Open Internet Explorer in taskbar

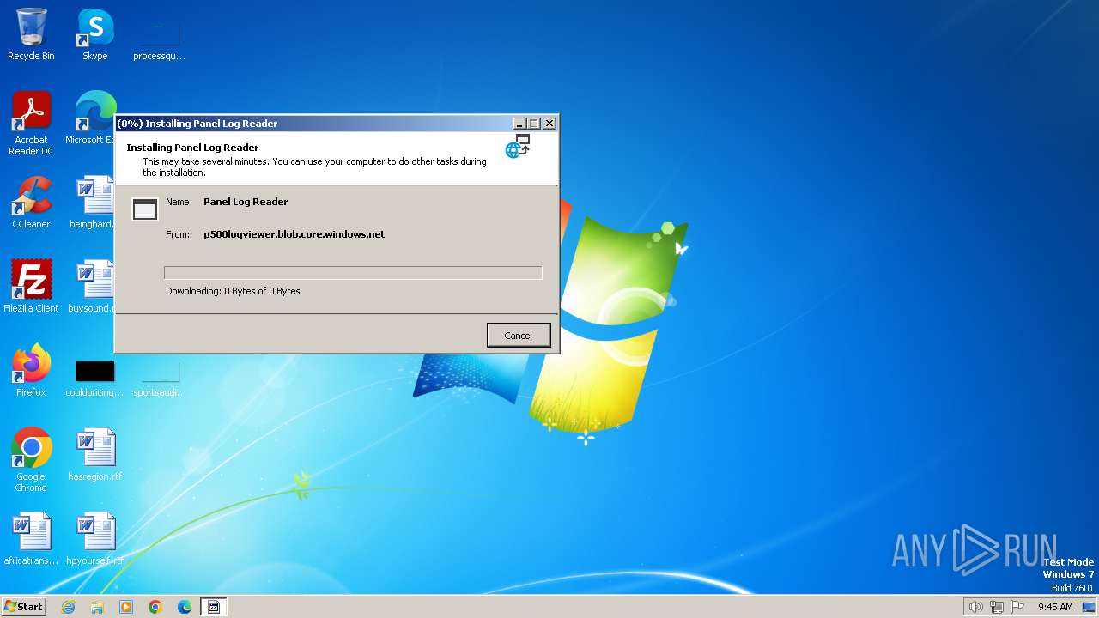coord(68,607)
